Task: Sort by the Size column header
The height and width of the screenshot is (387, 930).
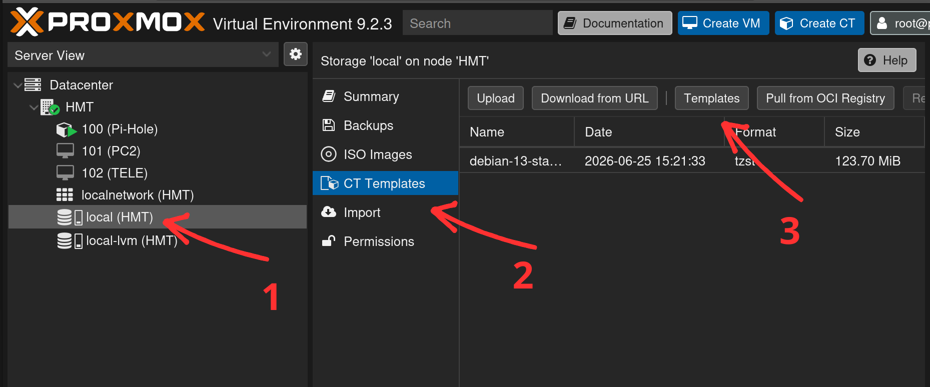Action: coord(874,132)
